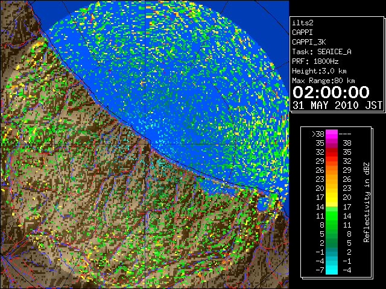The width and height of the screenshot is (386, 289).
Task: Select the "CAPPI_3K" product name text
Action: (x=309, y=42)
